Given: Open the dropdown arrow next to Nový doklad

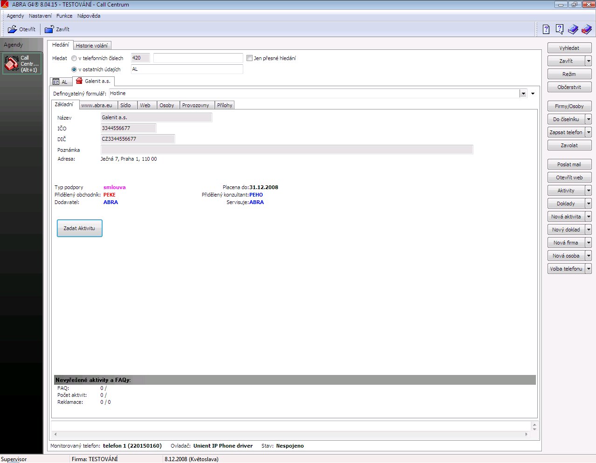Looking at the screenshot, I should (589, 230).
